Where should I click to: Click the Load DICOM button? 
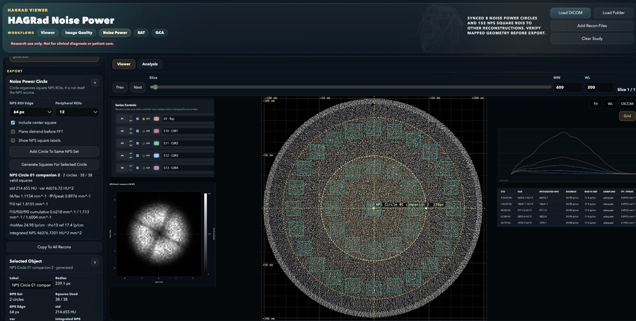[x=570, y=13]
